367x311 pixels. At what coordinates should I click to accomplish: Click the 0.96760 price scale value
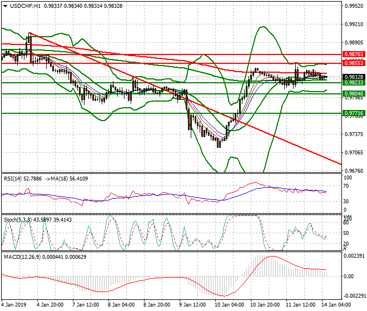(354, 171)
